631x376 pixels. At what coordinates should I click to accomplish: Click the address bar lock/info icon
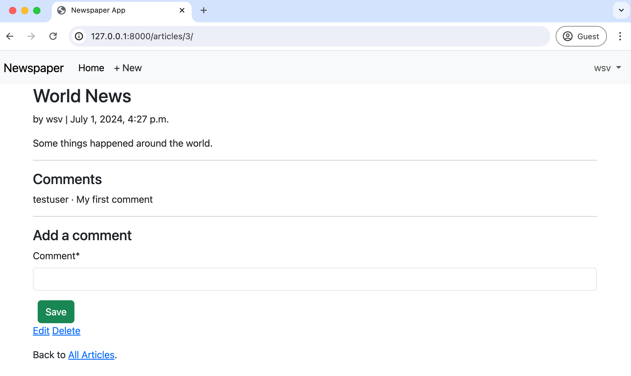point(79,36)
